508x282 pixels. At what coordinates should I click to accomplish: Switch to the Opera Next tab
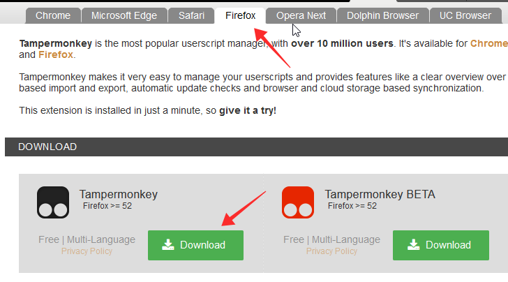[x=301, y=15]
